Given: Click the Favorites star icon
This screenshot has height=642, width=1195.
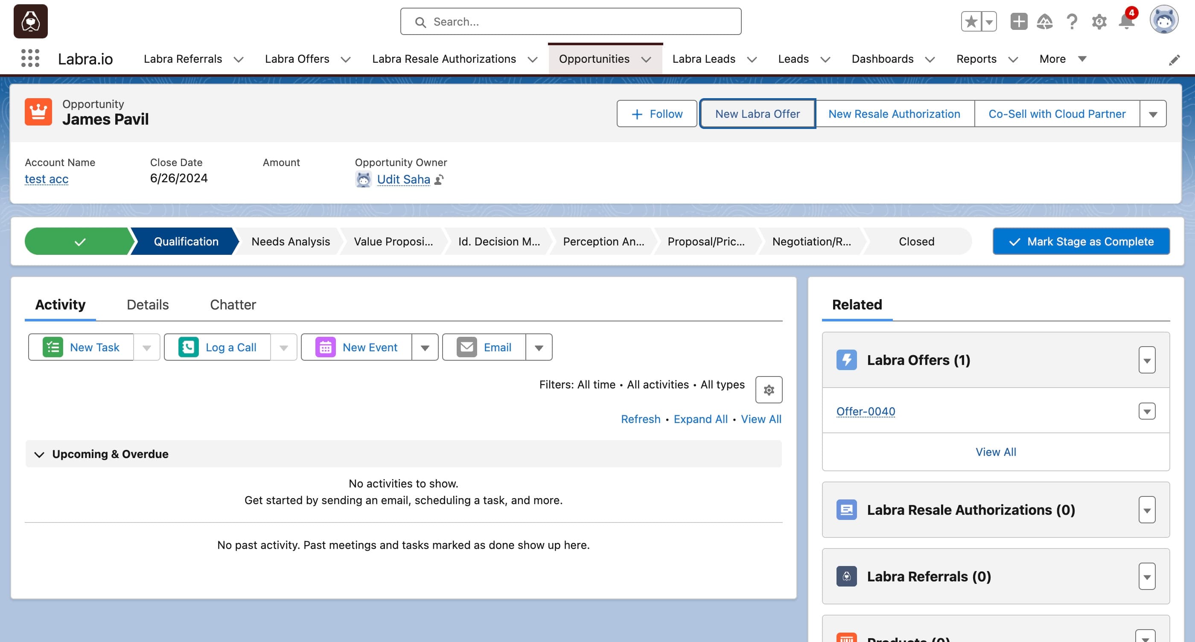Looking at the screenshot, I should [971, 21].
